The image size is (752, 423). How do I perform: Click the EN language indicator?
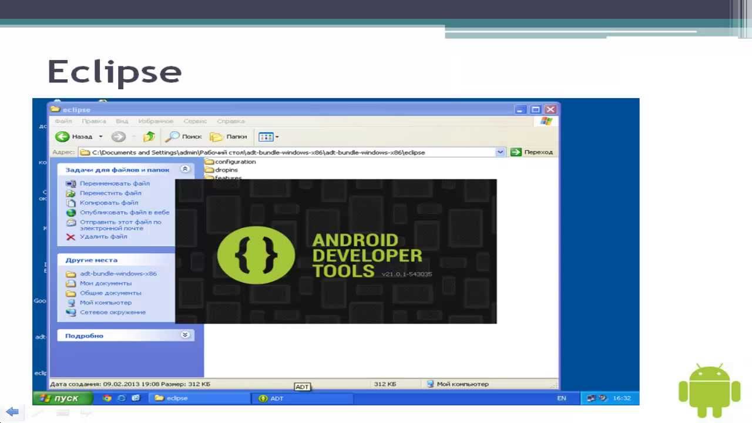coord(562,398)
